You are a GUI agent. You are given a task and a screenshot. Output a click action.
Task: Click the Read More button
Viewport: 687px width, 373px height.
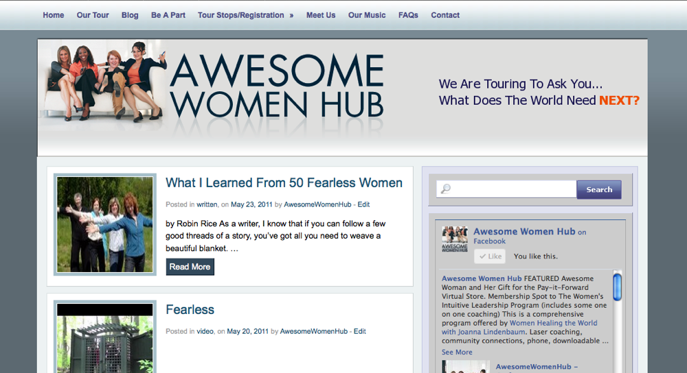[x=190, y=267]
